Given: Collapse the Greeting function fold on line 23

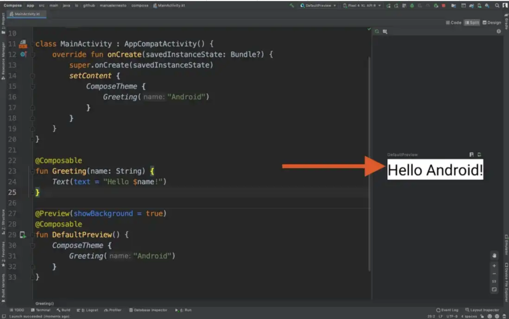Looking at the screenshot, I should coord(33,171).
